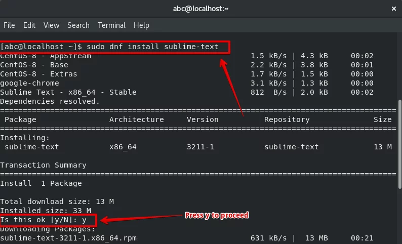Open the Terminal menu
The image size is (402, 244).
click(111, 25)
